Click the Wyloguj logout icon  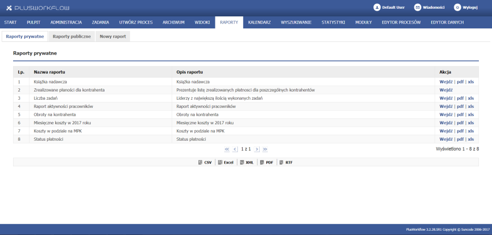458,8
